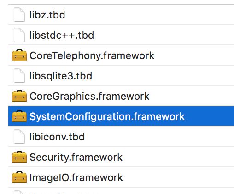Select the libstdc++.tbd library entry
The image size is (234, 194).
121,35
